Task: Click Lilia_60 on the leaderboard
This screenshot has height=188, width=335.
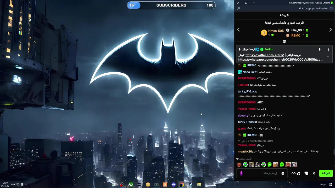Action: click(296, 30)
